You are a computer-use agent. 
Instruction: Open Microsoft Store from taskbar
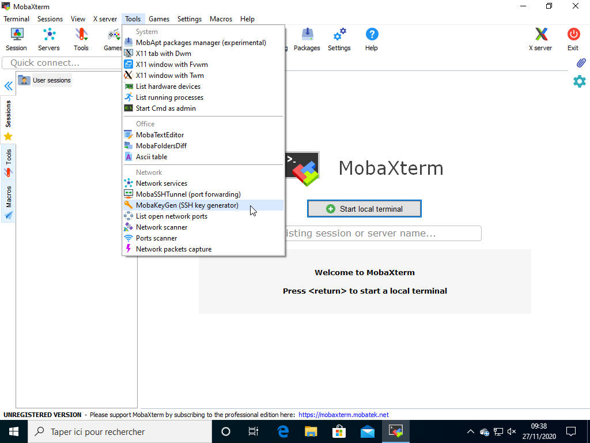[x=339, y=431]
